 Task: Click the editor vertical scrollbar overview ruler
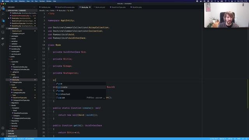click(248, 75)
